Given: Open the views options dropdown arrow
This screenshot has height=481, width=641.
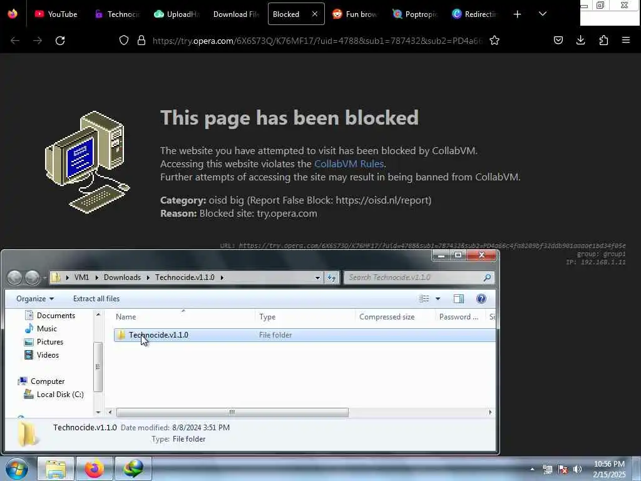Looking at the screenshot, I should (438, 299).
